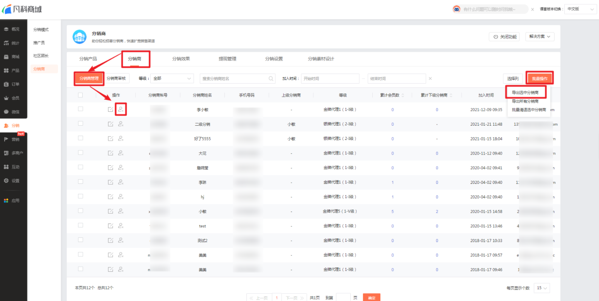
Task: Open the per-page count dropdown 15
Action: point(541,288)
